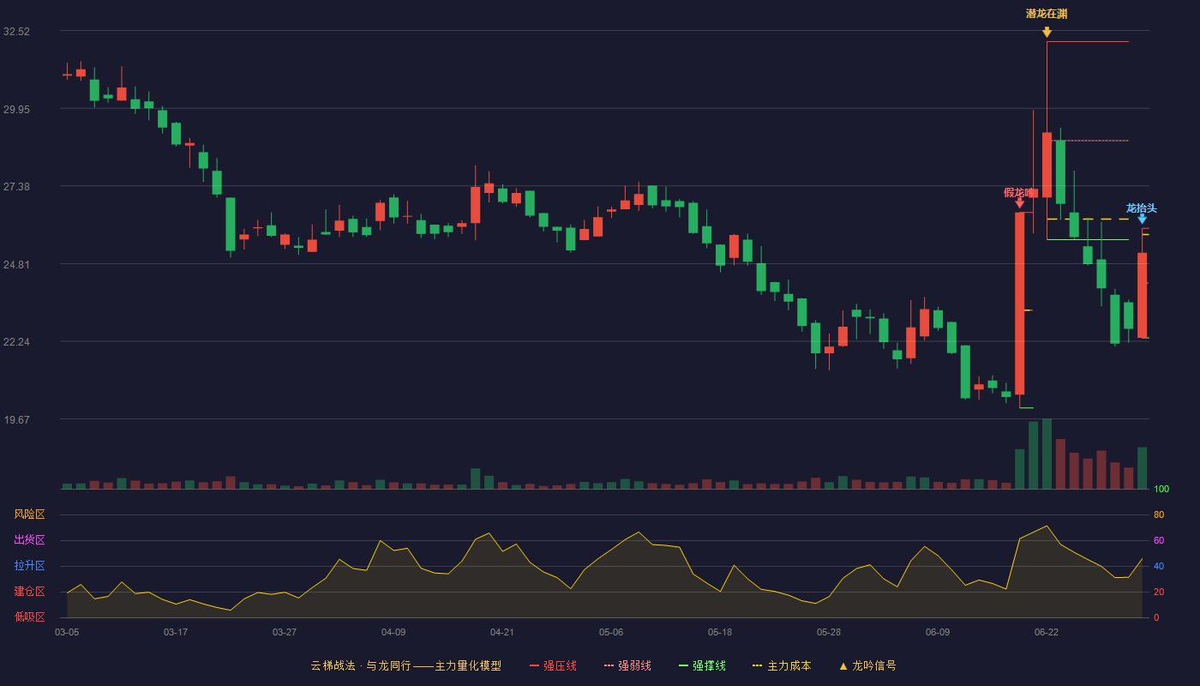Click the 06-22 date label

pyautogui.click(x=1047, y=632)
